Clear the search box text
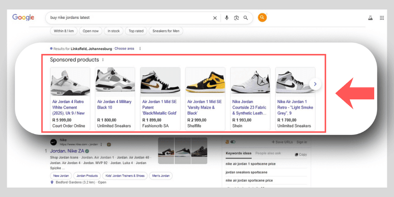 [x=215, y=18]
